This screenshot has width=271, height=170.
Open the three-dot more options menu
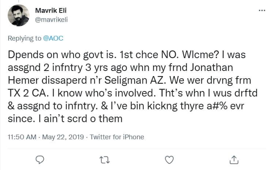click(x=261, y=11)
